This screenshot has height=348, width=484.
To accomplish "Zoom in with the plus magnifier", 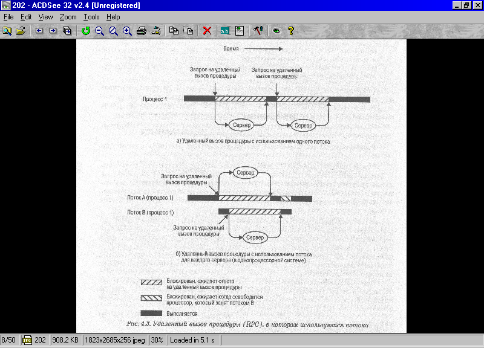I will pyautogui.click(x=127, y=31).
